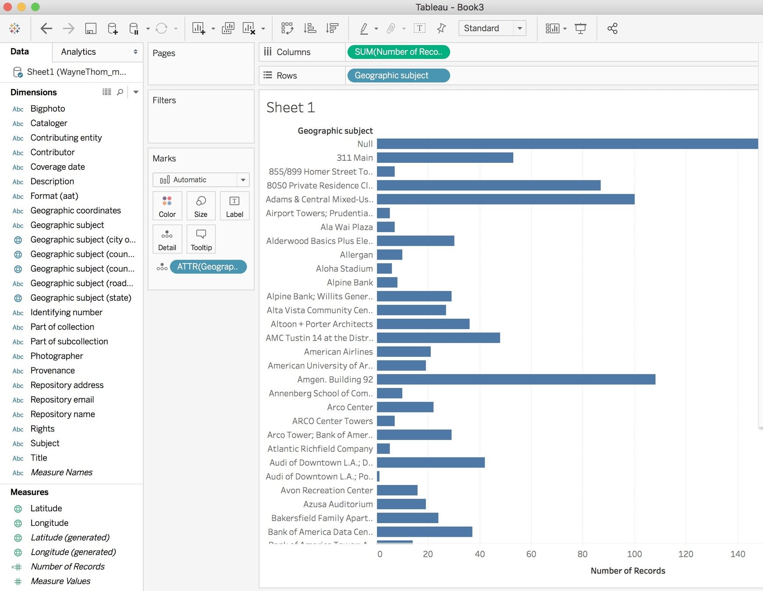The height and width of the screenshot is (591, 763).
Task: Create a new worksheet icon
Action: (x=199, y=28)
